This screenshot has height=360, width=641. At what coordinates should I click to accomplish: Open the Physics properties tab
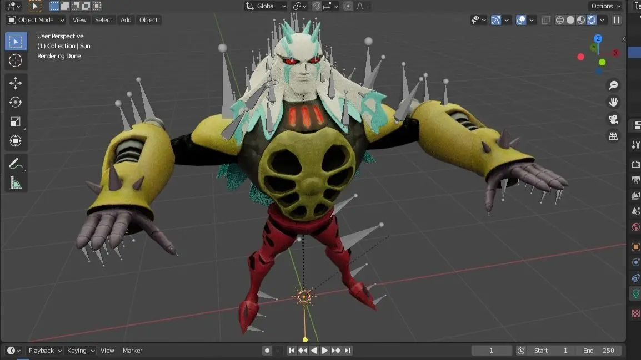pyautogui.click(x=635, y=262)
